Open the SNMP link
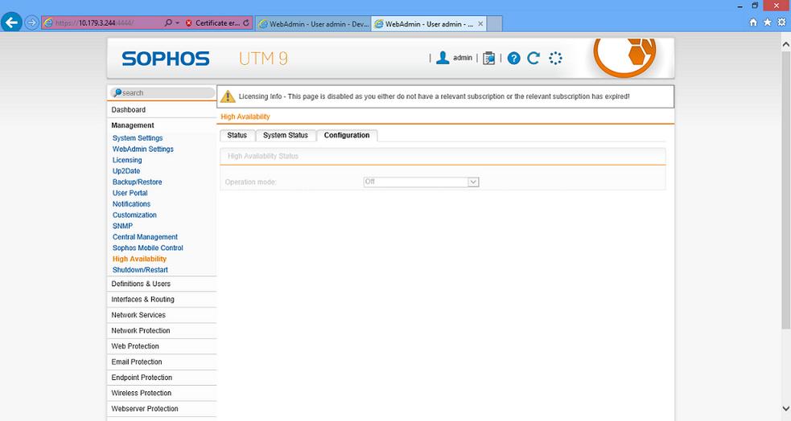 (x=122, y=226)
